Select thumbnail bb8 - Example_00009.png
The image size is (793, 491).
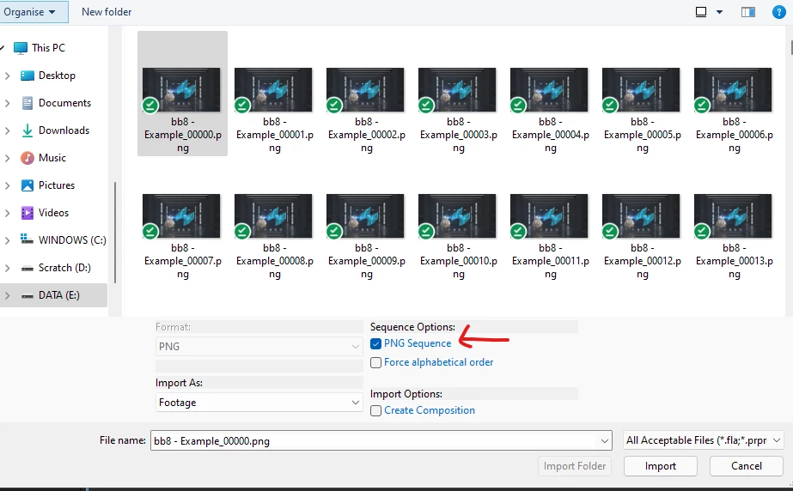point(366,215)
